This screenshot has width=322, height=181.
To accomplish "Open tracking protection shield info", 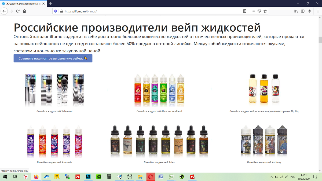I will pyautogui.click(x=56, y=11).
